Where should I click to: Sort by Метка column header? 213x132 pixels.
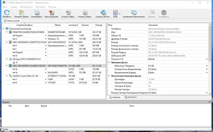58,25
